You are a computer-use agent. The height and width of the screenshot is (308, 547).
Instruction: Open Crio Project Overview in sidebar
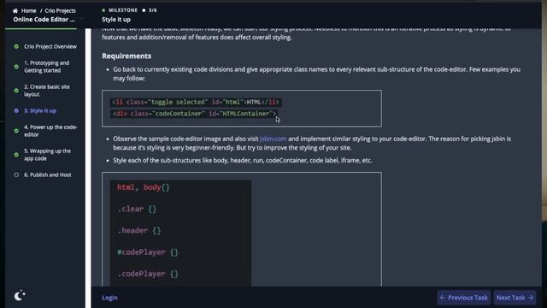[x=50, y=46]
